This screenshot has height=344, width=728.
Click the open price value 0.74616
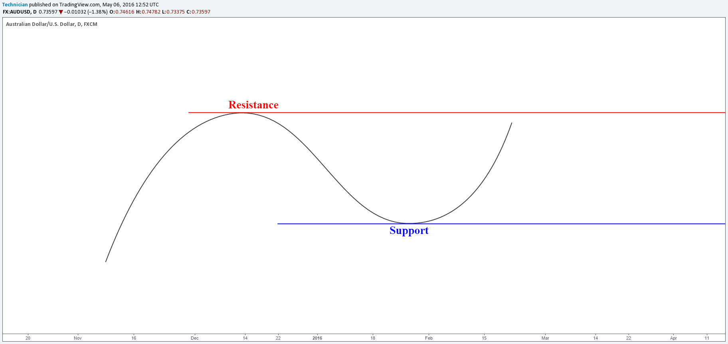click(125, 12)
